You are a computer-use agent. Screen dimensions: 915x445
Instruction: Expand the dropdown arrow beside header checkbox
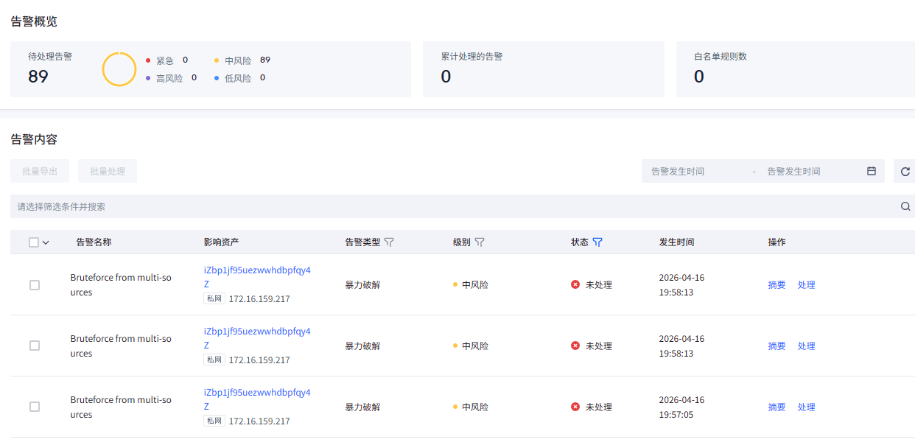46,242
